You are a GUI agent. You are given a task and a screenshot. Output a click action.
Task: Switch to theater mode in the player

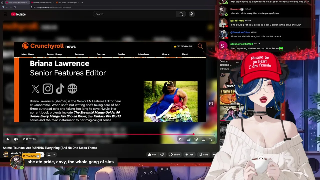(203, 139)
